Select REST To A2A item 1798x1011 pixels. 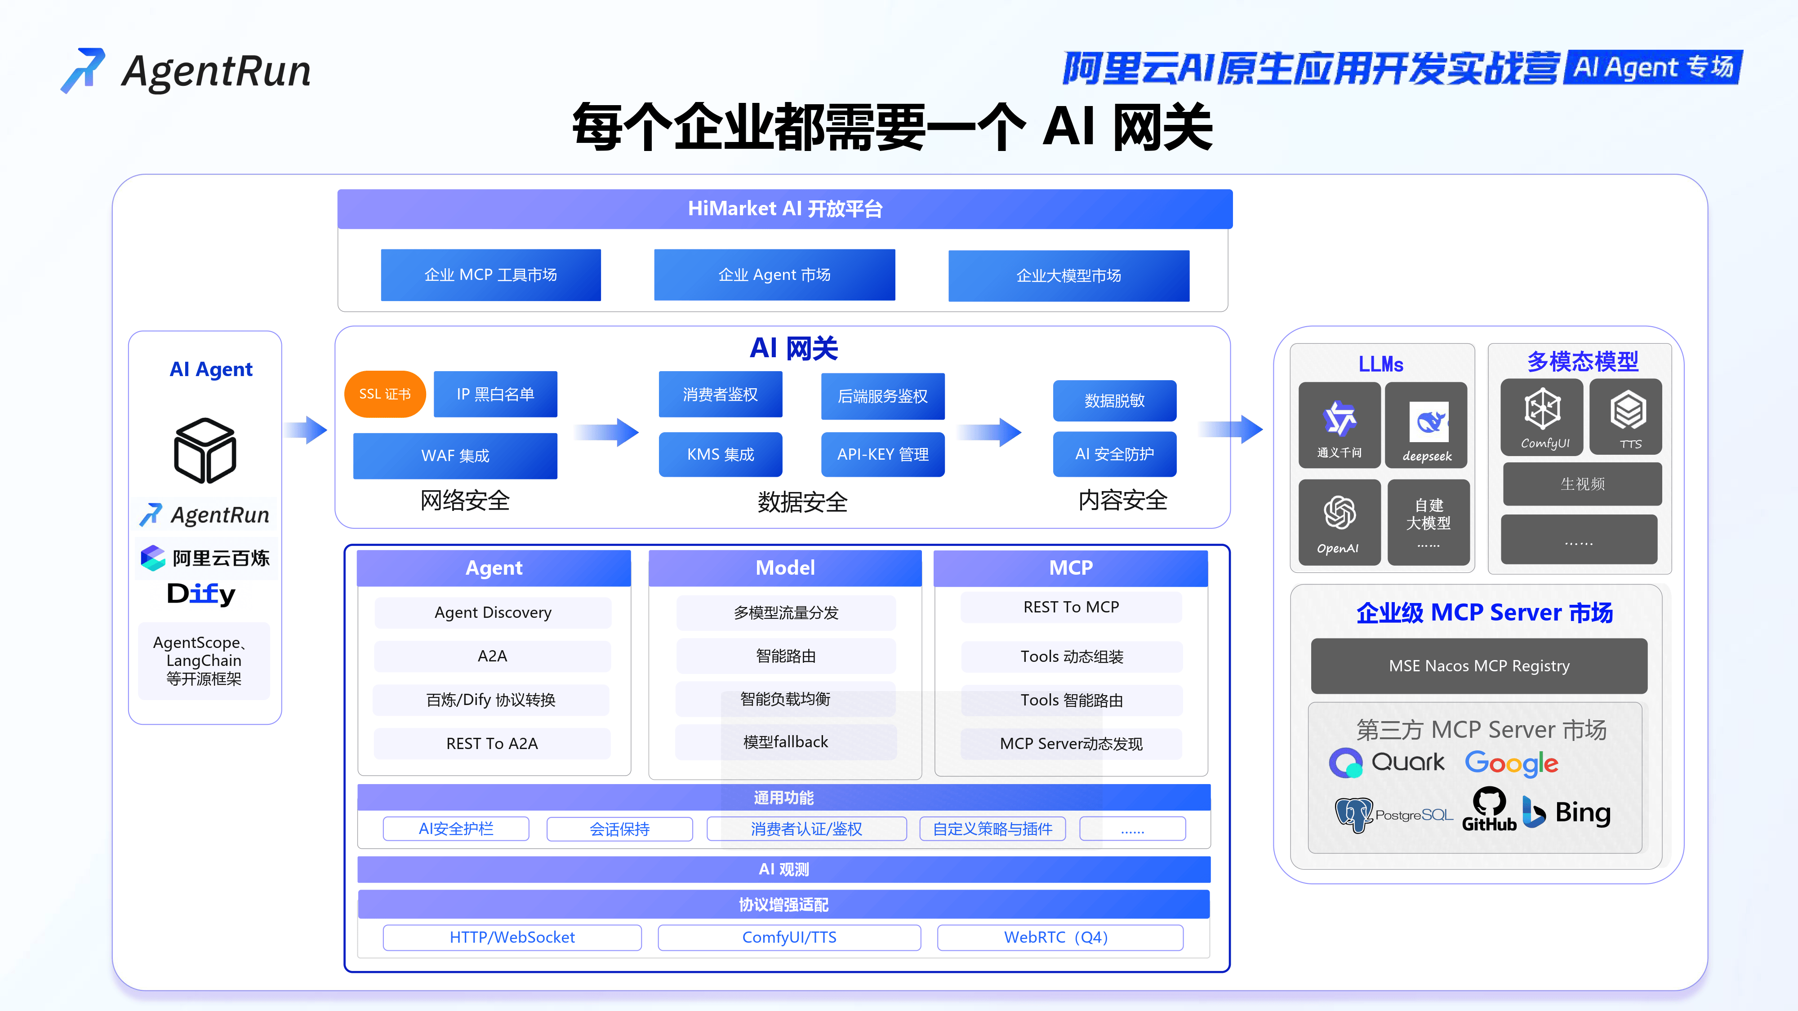click(x=492, y=744)
